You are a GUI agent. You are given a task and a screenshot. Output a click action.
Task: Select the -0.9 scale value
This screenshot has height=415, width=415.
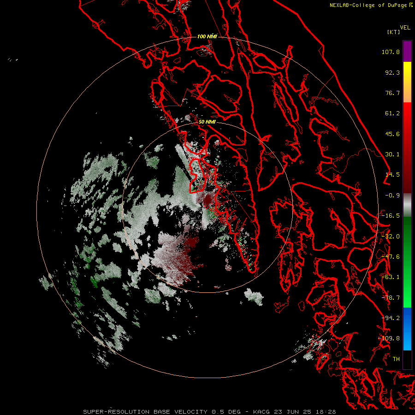click(392, 196)
